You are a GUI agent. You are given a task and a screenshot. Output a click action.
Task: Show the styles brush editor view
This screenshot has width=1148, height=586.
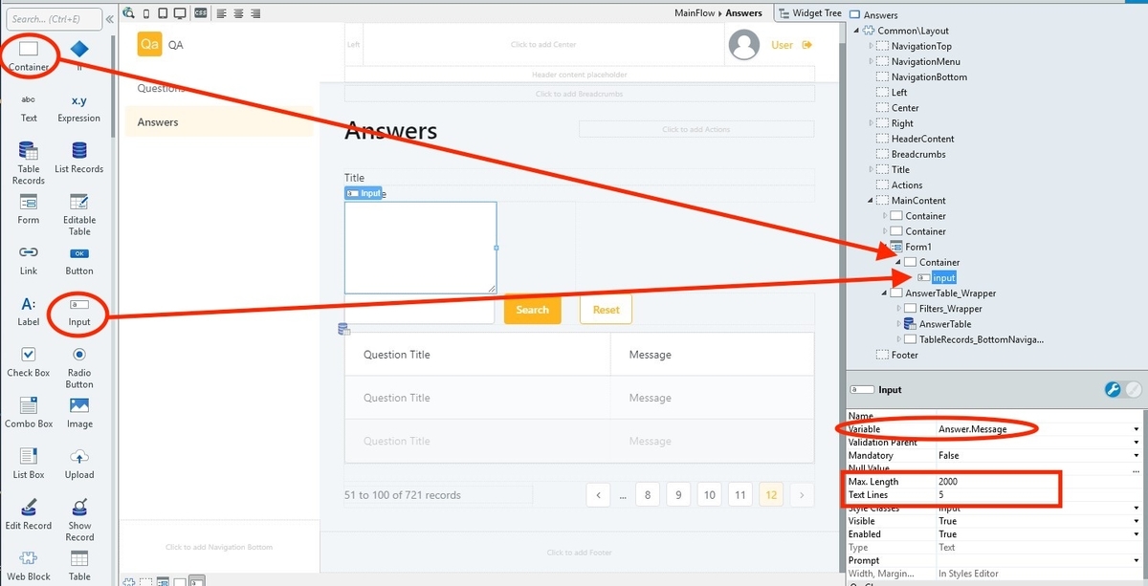click(1133, 389)
